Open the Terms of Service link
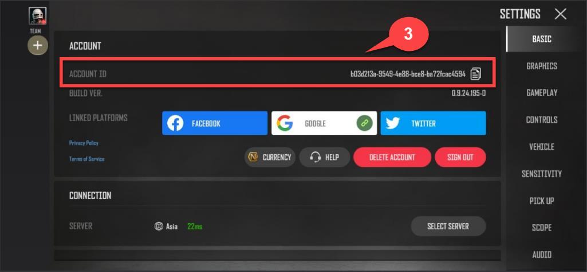This screenshot has height=272, width=587. click(x=87, y=159)
